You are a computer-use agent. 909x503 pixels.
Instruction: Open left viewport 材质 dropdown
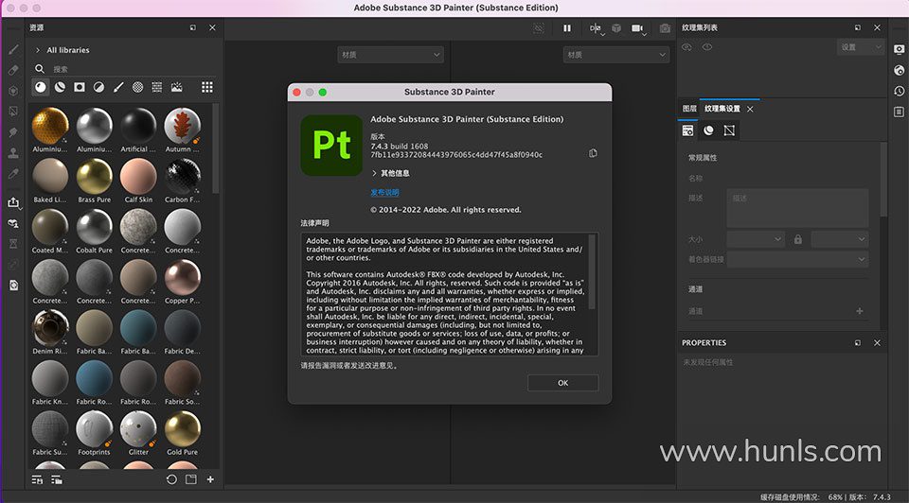click(x=390, y=55)
